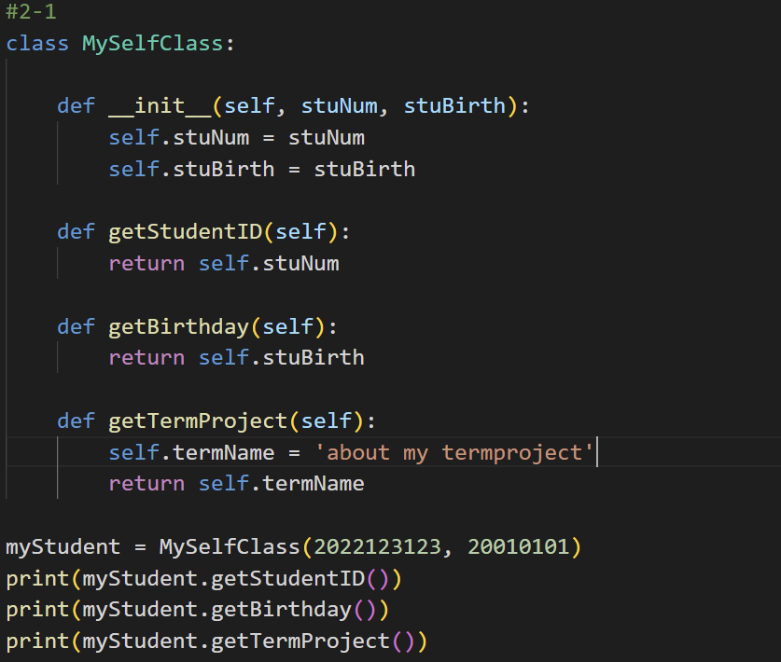Click the number 20010101 argument
781x662 pixels.
[518, 547]
